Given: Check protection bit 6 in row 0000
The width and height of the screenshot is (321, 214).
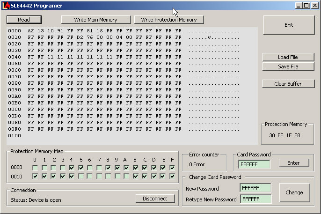Looking at the screenshot, I should click(x=90, y=168).
